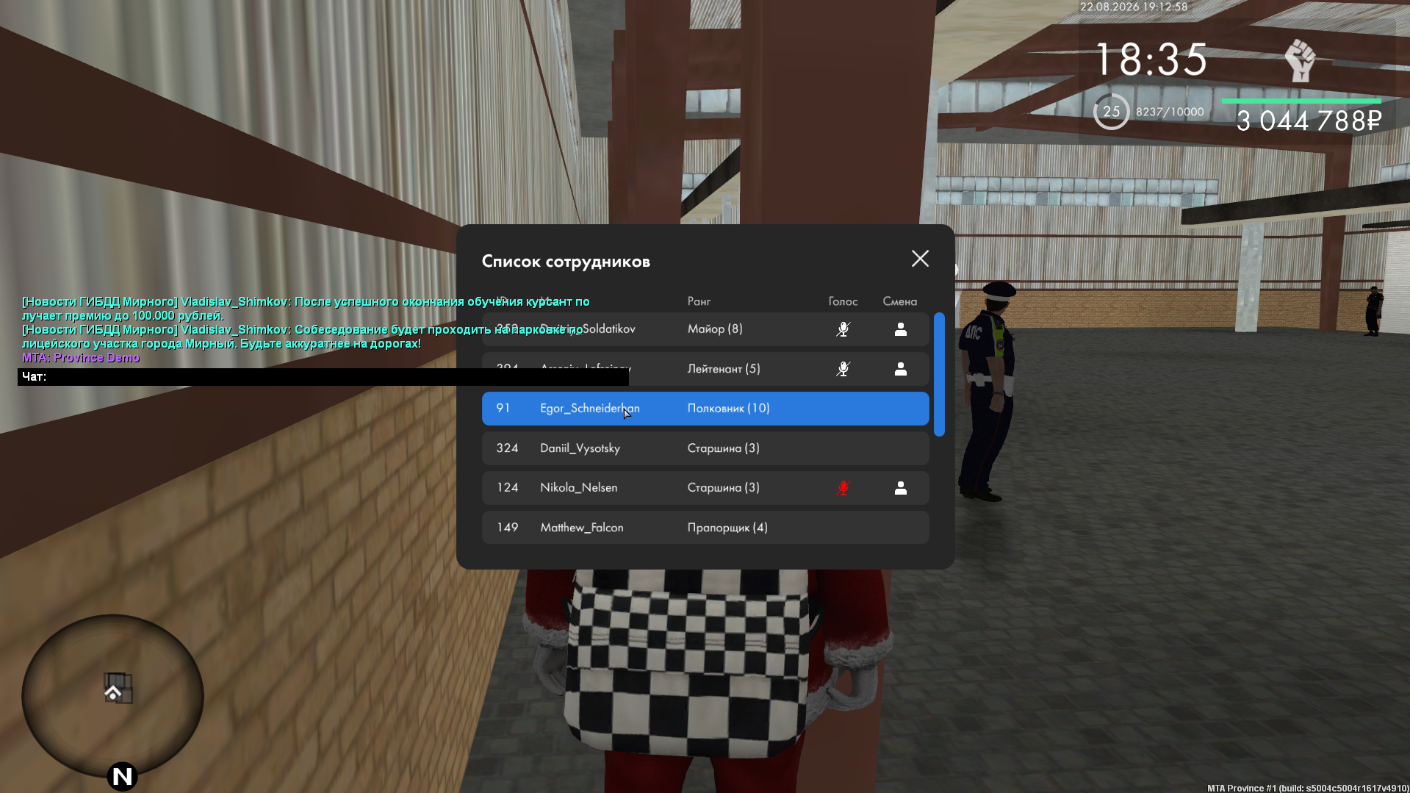Click shift person icon for Nikola_Nelsen

(x=901, y=488)
